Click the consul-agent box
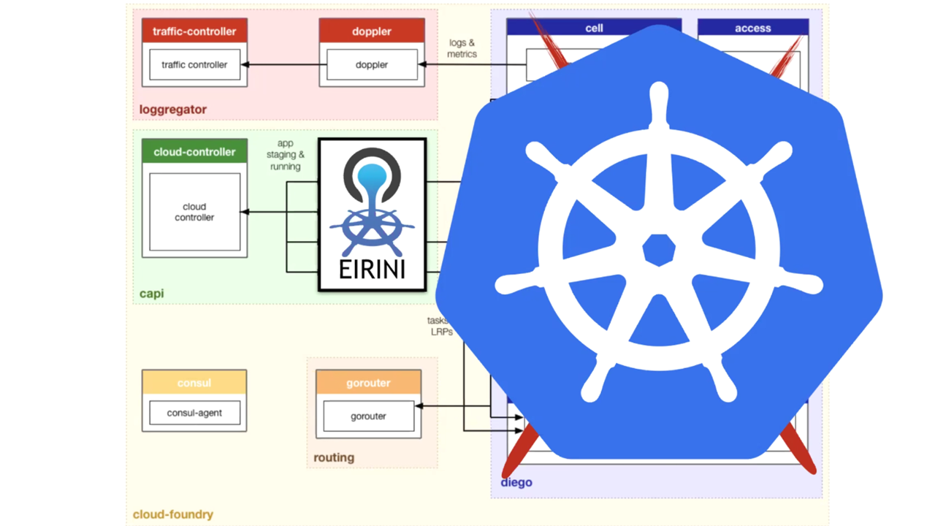 [194, 413]
